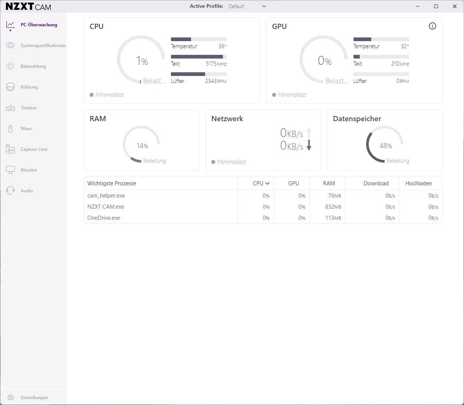Image resolution: width=464 pixels, height=405 pixels.
Task: Click the CPU clock value 5175MHz
Action: click(216, 64)
